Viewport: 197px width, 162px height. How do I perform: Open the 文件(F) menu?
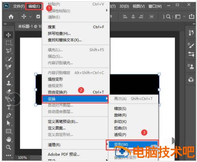pyautogui.click(x=19, y=6)
